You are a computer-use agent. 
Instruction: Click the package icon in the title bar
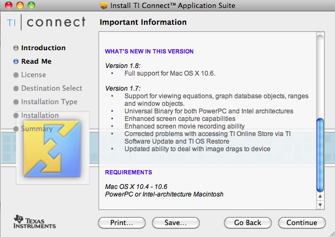[x=104, y=5]
